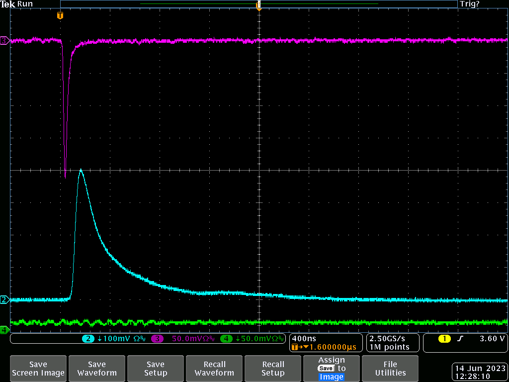Select the channel 2 ground marker
Viewport: 509px width, 382px height.
pos(4,299)
